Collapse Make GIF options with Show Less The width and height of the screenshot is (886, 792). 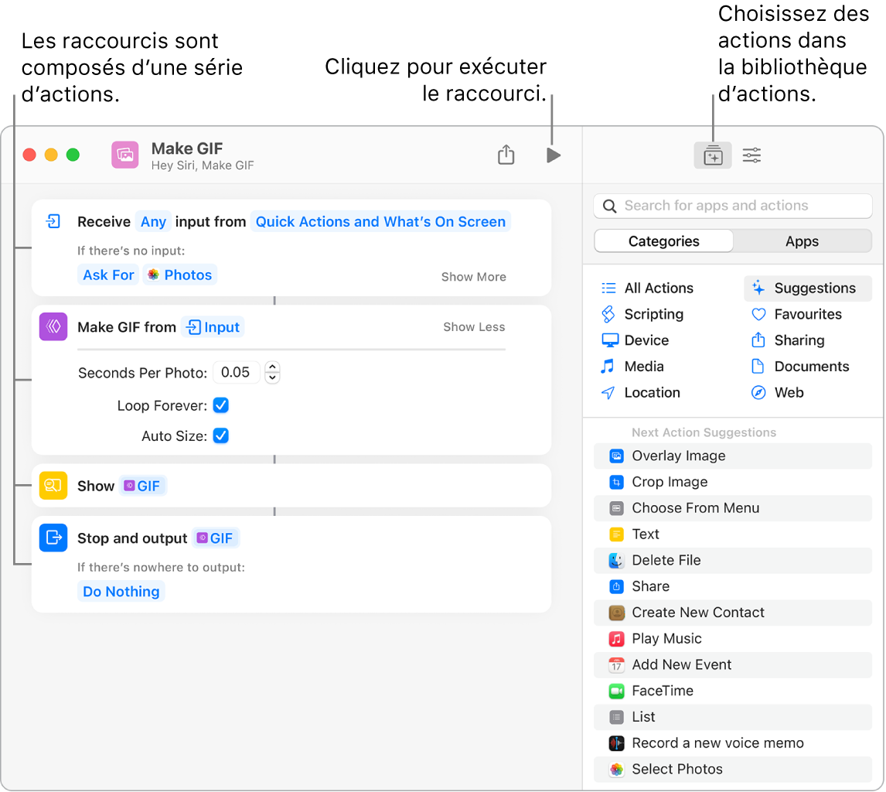474,327
